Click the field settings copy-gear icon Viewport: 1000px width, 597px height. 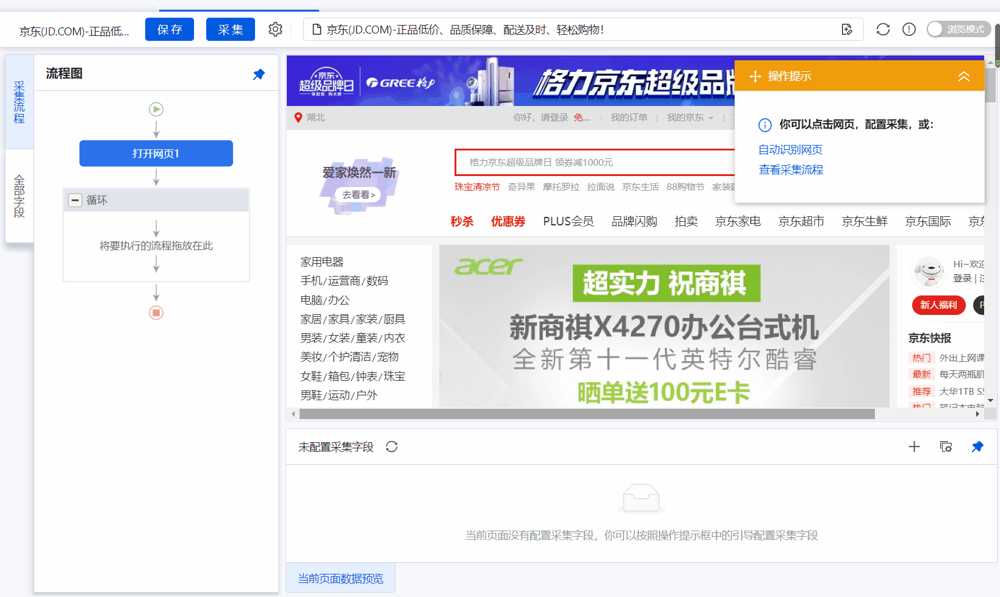(x=946, y=447)
